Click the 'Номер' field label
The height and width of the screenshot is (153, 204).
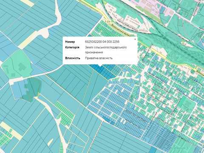click(x=70, y=42)
